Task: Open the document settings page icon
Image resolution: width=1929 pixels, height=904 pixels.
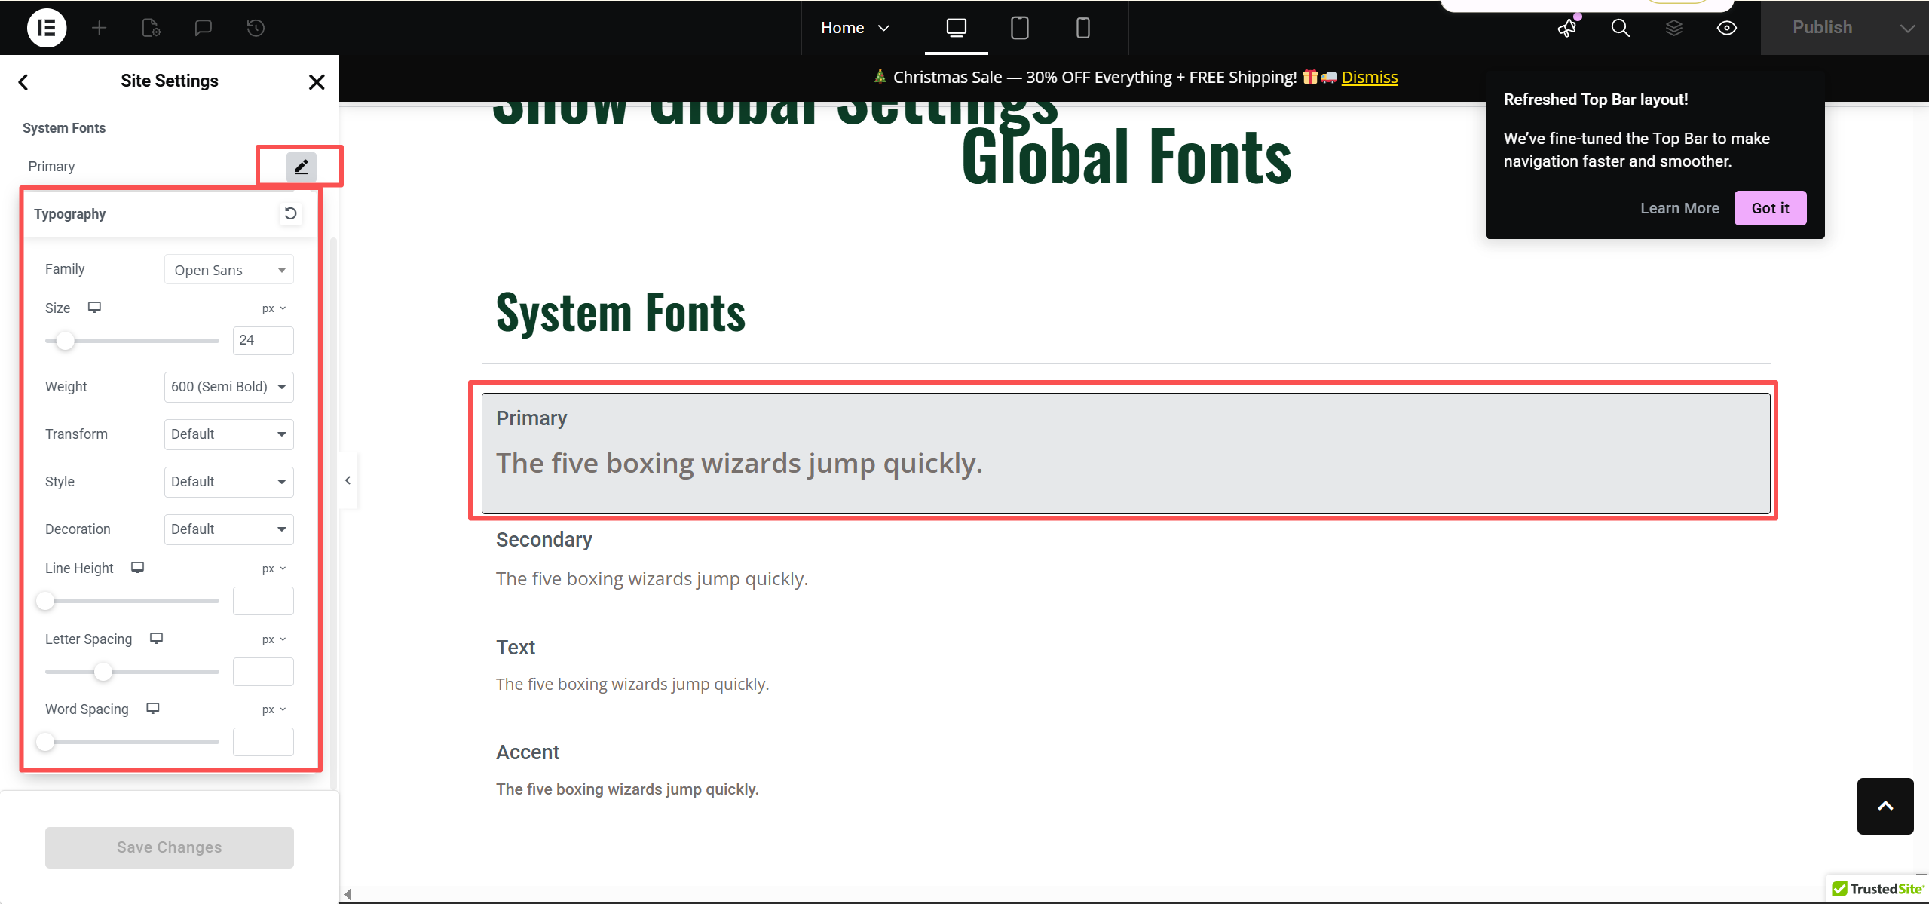Action: tap(151, 28)
